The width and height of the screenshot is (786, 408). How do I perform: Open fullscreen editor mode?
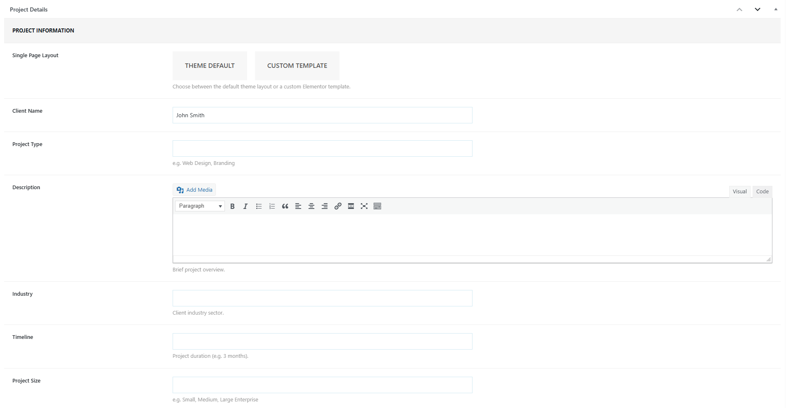[364, 206]
